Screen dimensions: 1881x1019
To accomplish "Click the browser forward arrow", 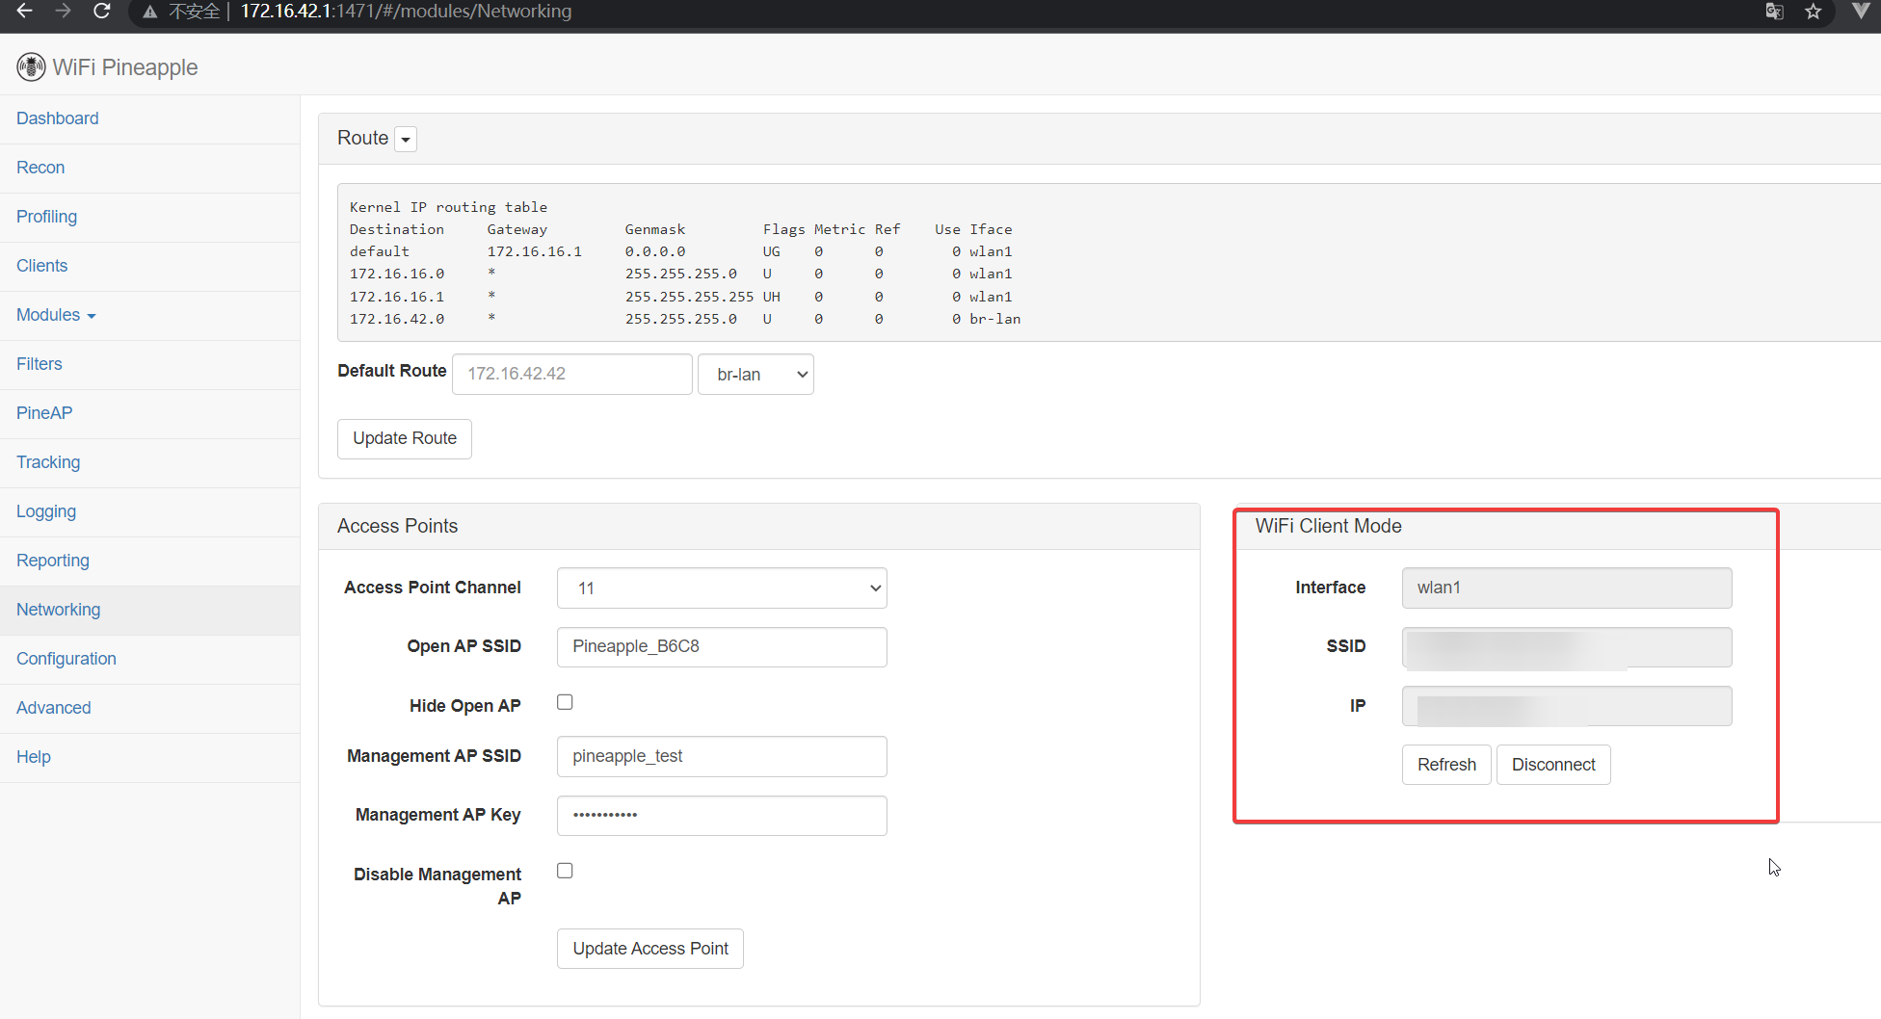I will (x=63, y=11).
